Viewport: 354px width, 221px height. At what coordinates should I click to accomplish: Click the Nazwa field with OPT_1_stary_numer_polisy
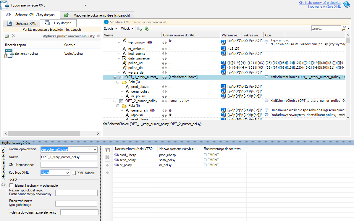[x=69, y=157]
